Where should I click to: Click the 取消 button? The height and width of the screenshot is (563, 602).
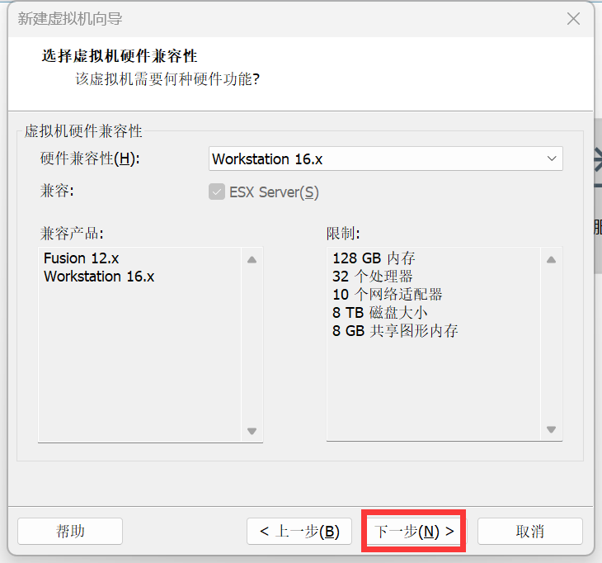point(530,531)
